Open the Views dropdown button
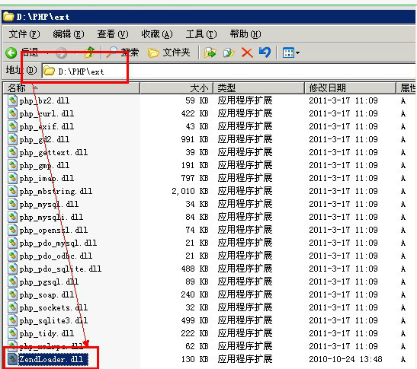 pos(291,52)
